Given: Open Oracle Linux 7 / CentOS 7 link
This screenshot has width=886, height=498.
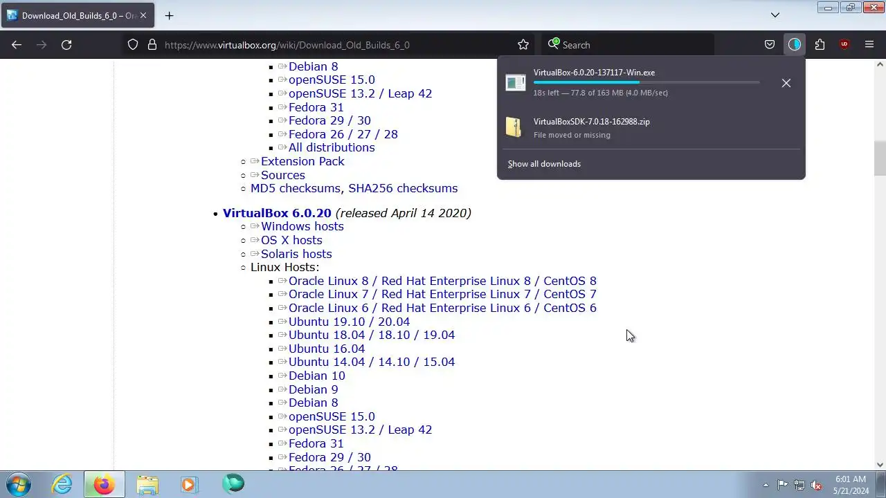Looking at the screenshot, I should point(442,294).
